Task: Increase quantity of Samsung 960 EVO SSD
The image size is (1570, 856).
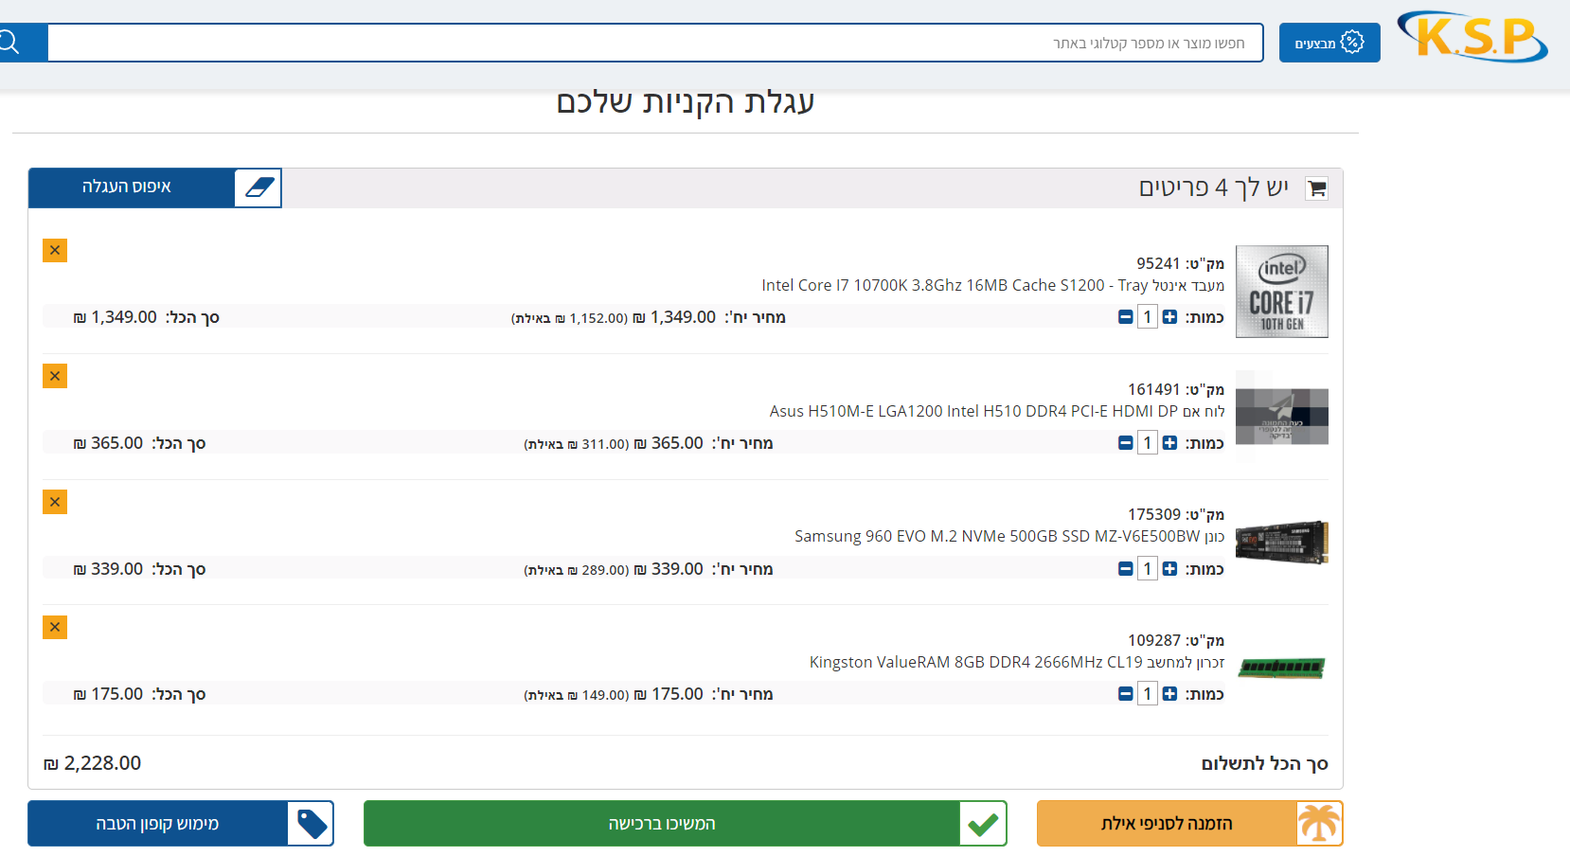Action: coord(1169,569)
